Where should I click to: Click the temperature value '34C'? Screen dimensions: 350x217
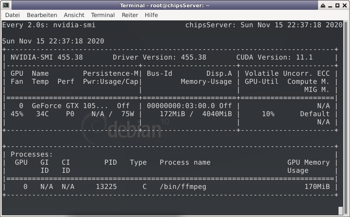pyautogui.click(x=43, y=114)
